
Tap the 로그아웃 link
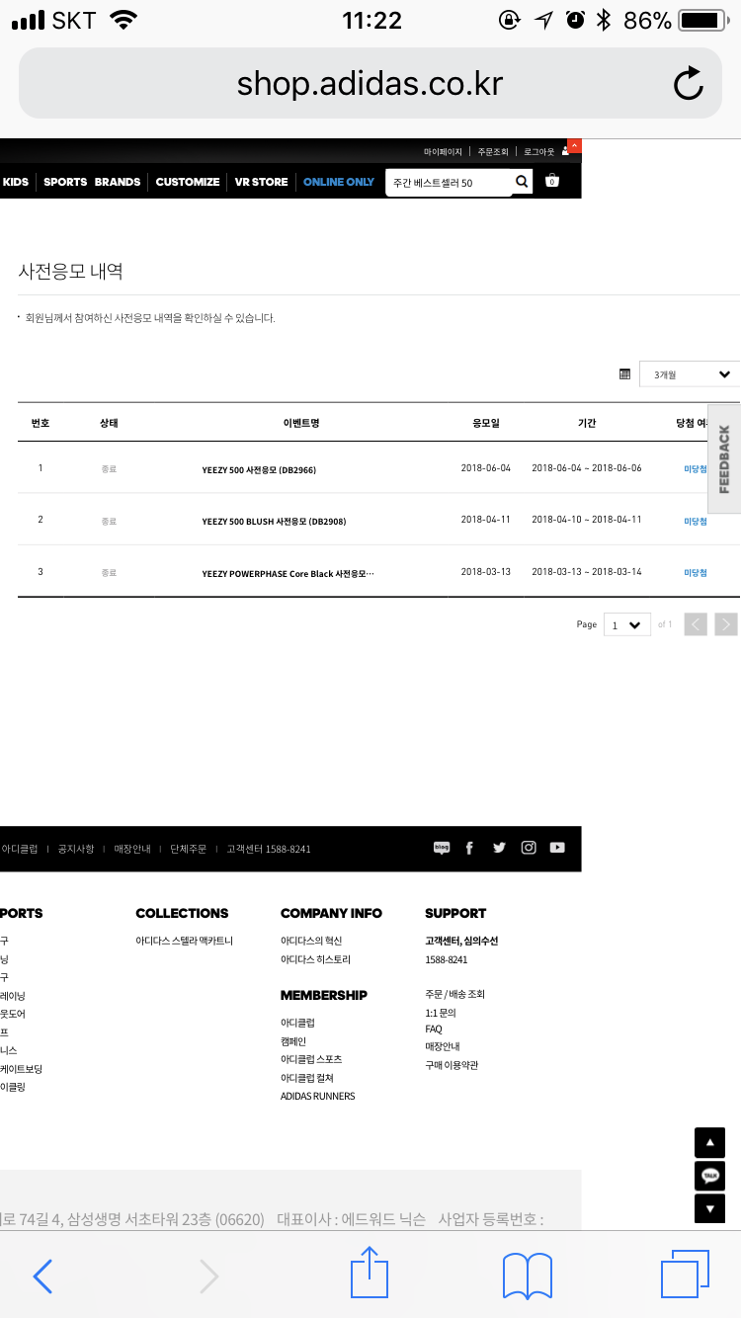[x=539, y=152]
